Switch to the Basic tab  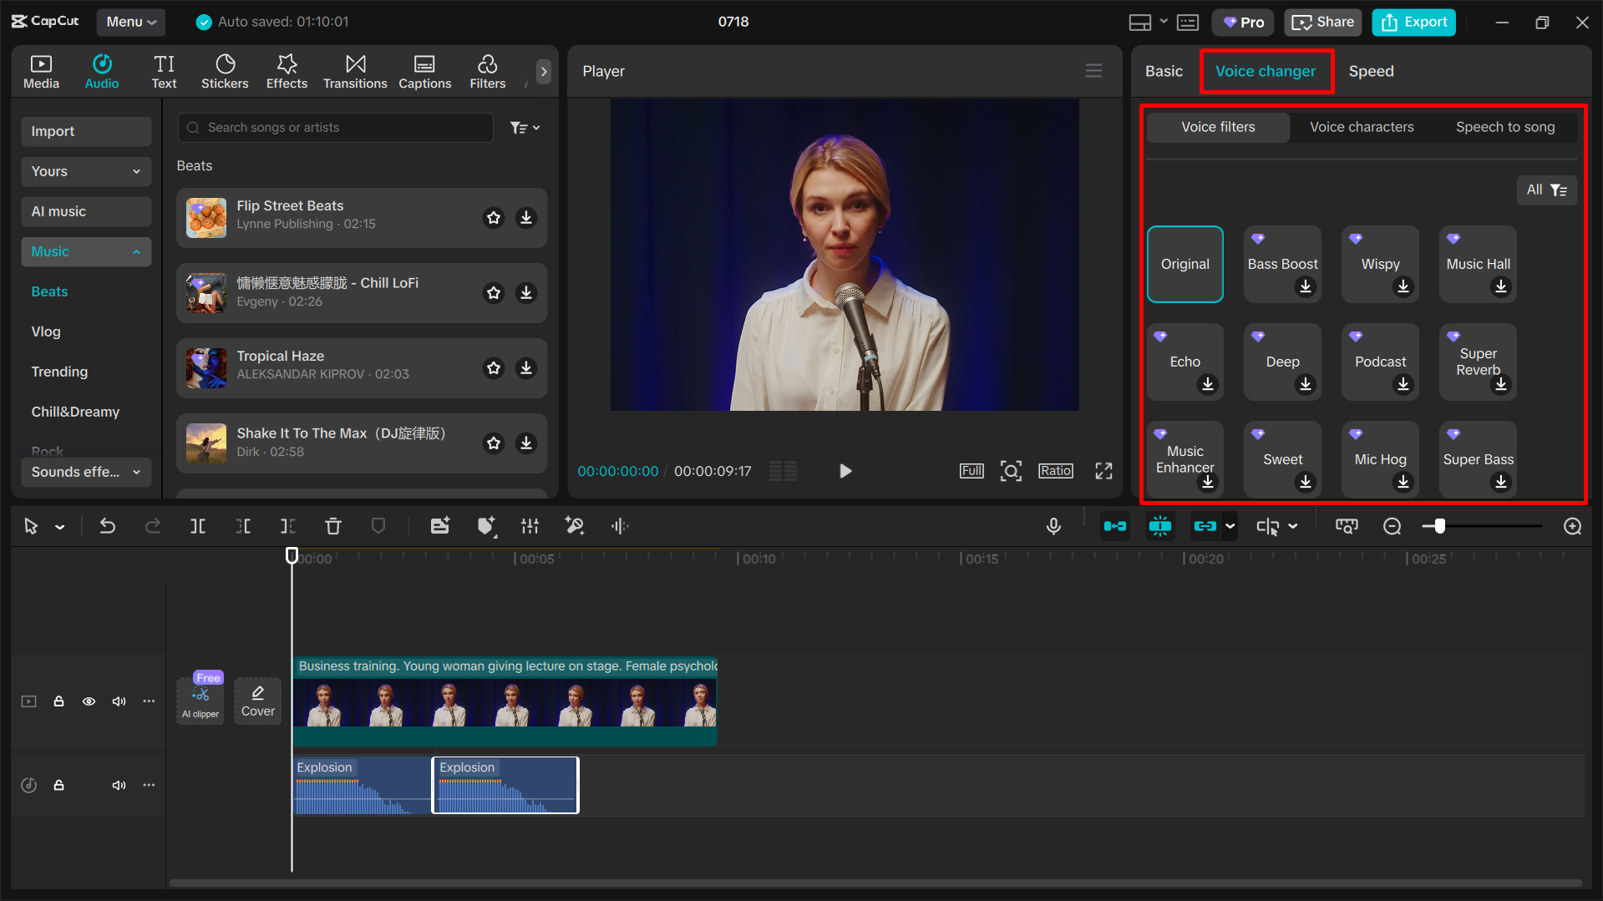pos(1164,72)
